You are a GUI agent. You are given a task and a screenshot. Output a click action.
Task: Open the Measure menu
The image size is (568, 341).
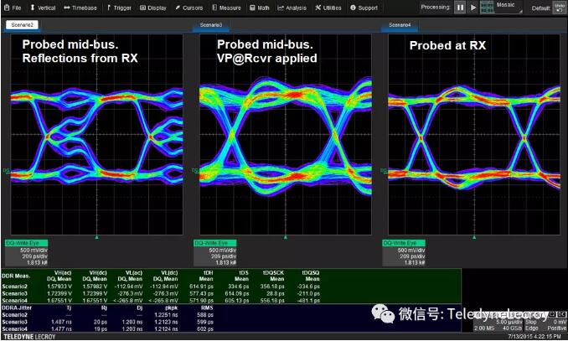228,8
